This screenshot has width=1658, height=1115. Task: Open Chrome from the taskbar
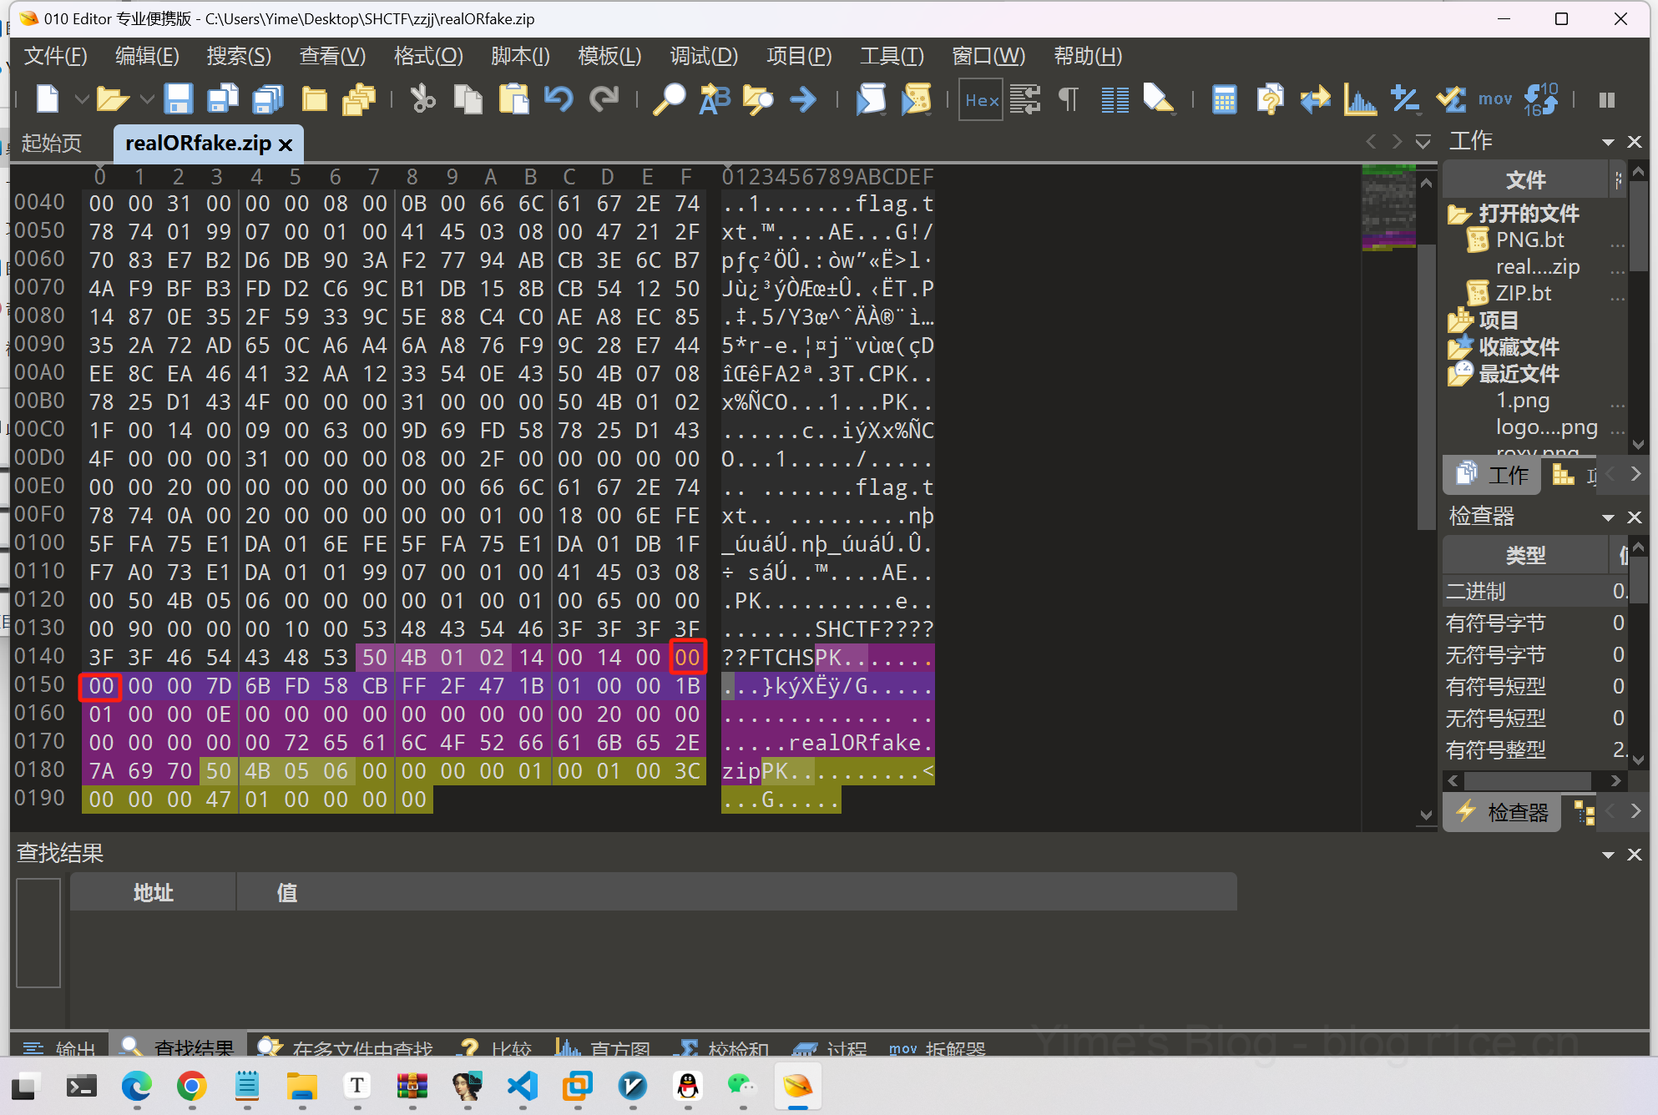(x=192, y=1086)
